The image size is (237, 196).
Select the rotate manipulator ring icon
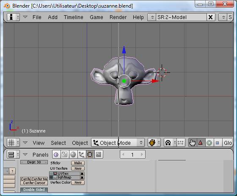coord(209,143)
